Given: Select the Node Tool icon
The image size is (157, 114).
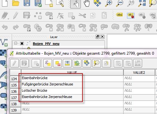Looking at the screenshot, I should pos(60,16).
